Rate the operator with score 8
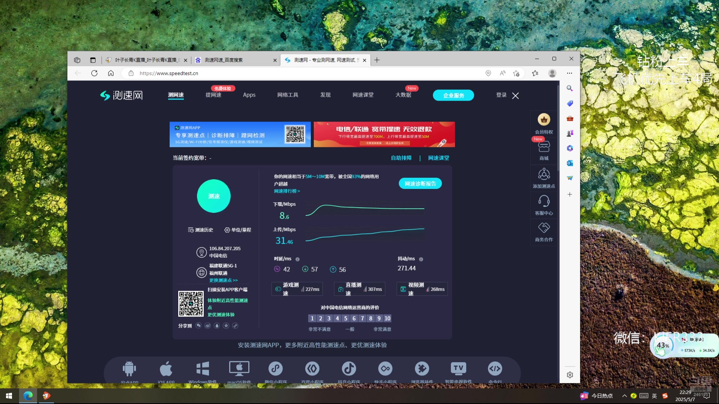 pyautogui.click(x=371, y=318)
